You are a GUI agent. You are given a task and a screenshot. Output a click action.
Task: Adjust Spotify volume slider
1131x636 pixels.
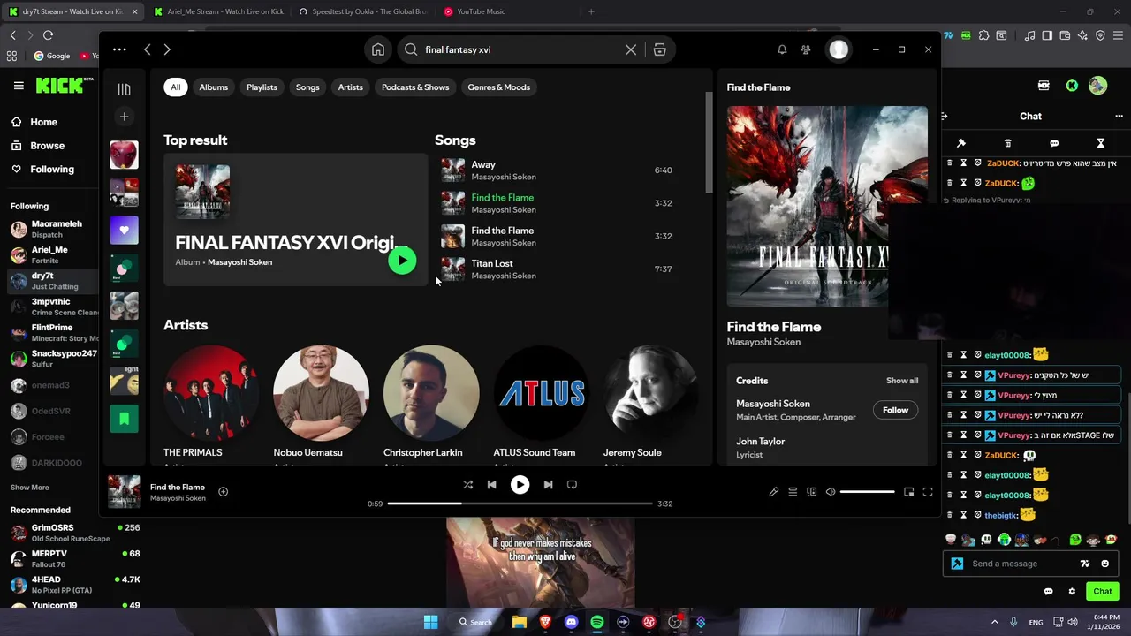coord(868,492)
